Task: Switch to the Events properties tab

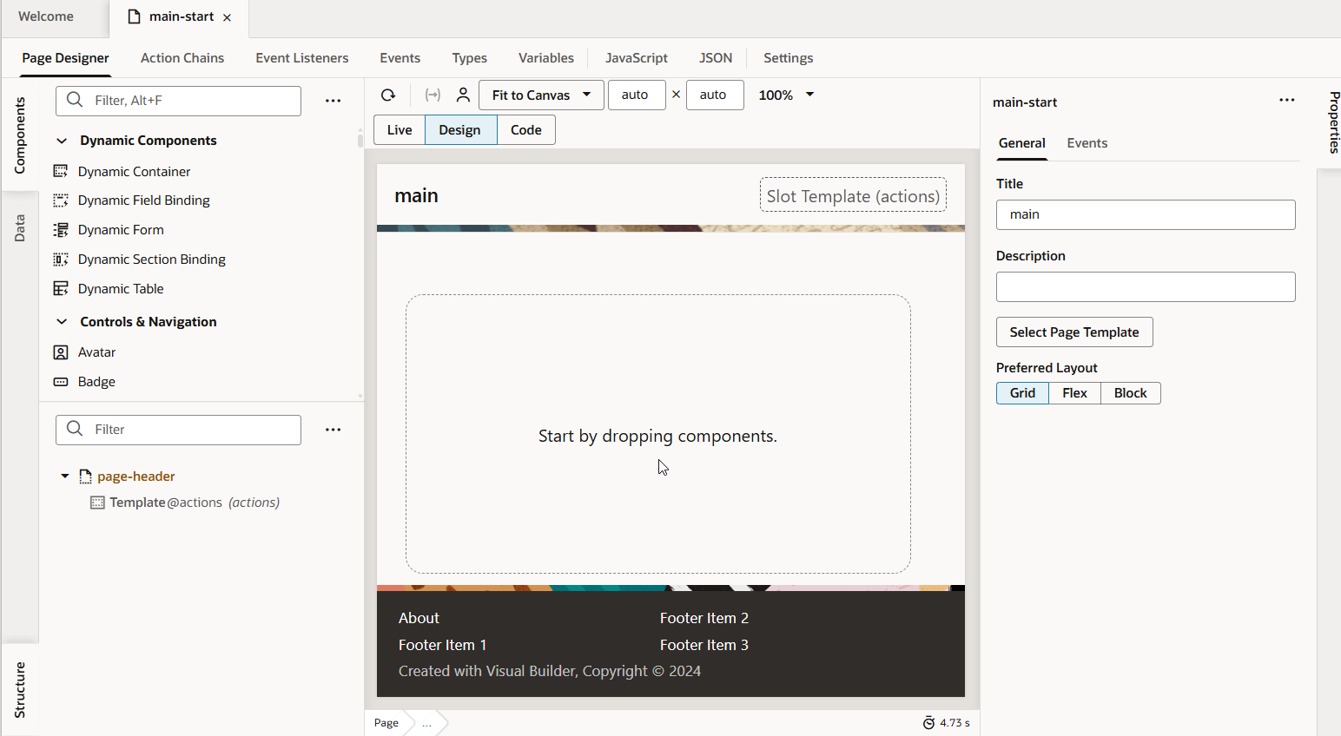Action: 1087,143
